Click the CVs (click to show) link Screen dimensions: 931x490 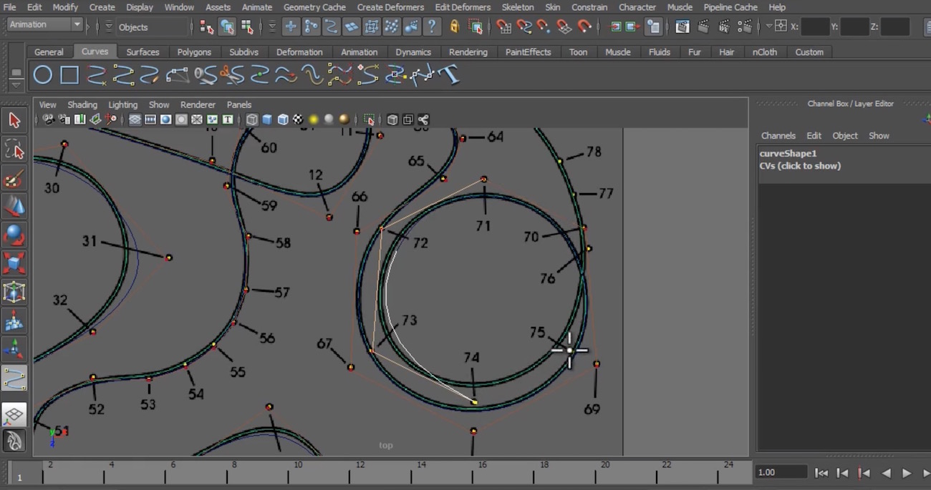pos(800,166)
